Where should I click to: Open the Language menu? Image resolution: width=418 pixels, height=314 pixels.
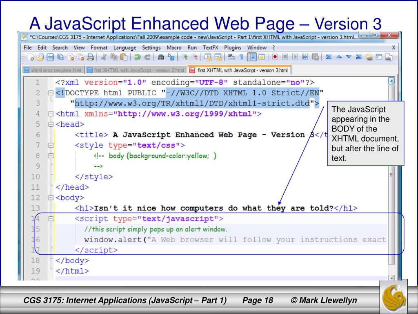pos(125,47)
